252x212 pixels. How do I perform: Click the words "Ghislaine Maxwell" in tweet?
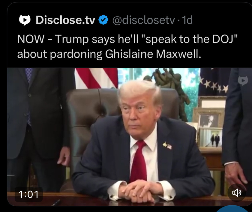[153, 54]
